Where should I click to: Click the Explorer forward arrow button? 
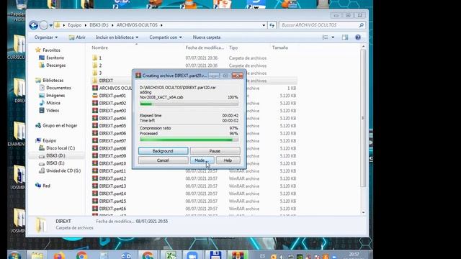tap(43, 26)
